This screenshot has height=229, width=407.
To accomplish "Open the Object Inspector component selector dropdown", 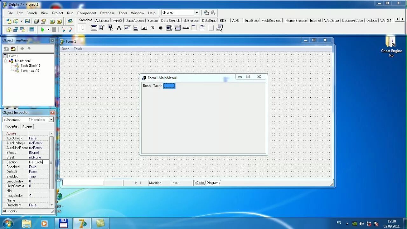I will pos(51,120).
